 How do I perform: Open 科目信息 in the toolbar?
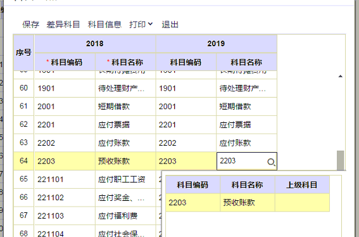pos(104,25)
